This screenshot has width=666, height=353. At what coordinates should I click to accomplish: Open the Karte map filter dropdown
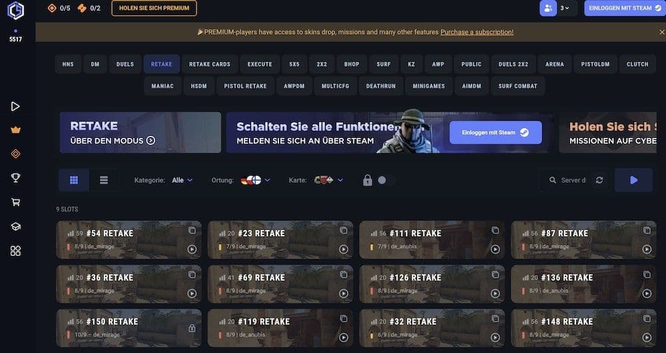click(328, 180)
